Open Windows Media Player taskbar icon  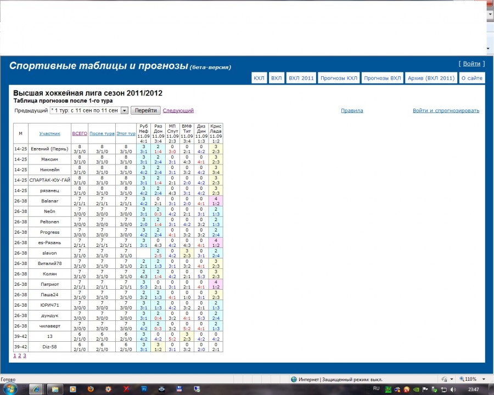[72, 388]
